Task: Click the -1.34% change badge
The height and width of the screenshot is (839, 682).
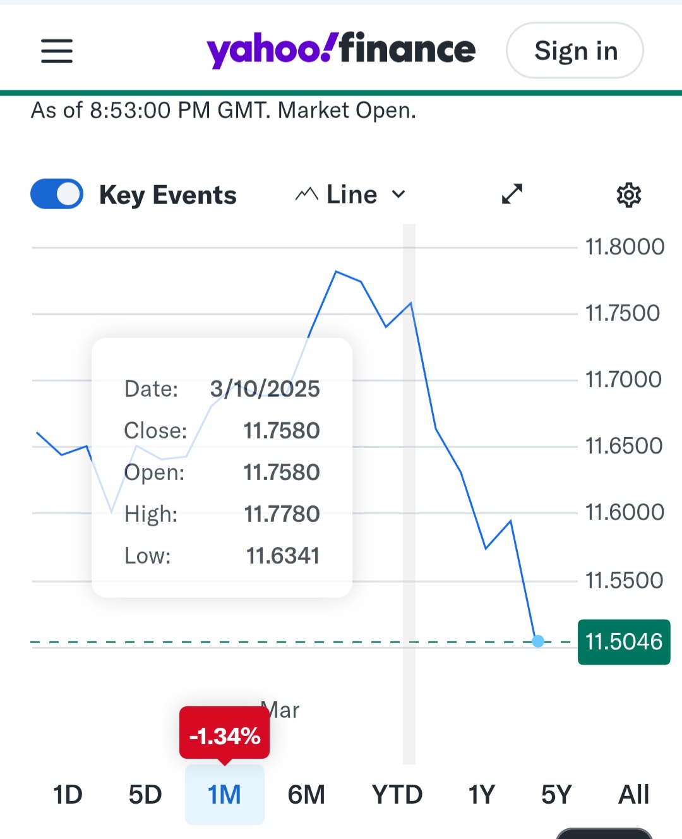Action: coord(225,735)
